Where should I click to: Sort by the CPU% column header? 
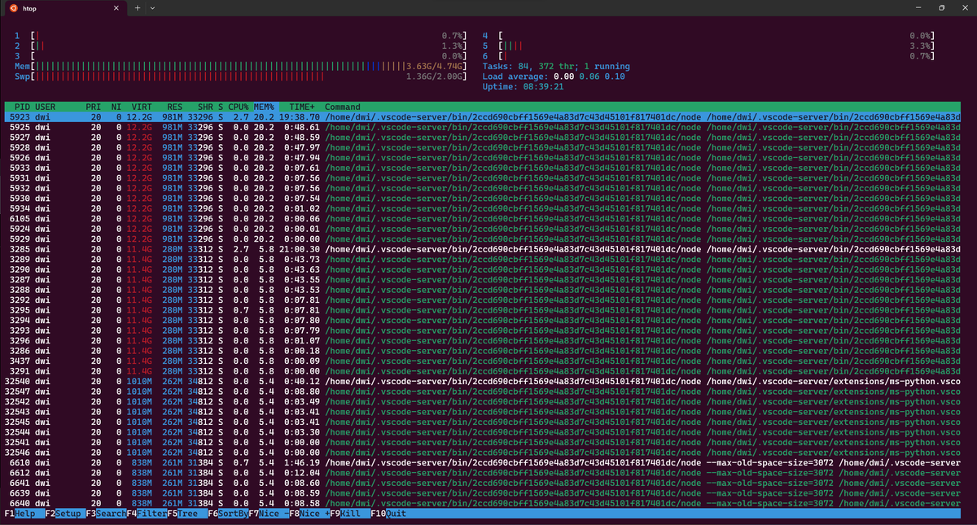[239, 107]
